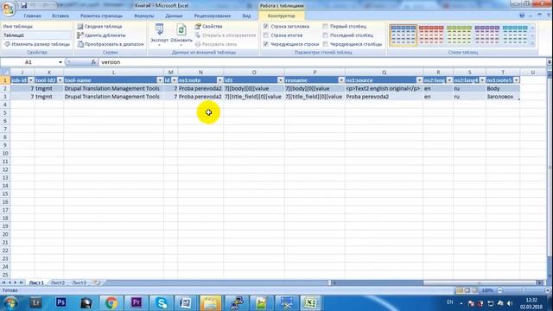The height and width of the screenshot is (311, 553).
Task: Toggle the Строка заголовка checkbox
Action: pyautogui.click(x=266, y=26)
